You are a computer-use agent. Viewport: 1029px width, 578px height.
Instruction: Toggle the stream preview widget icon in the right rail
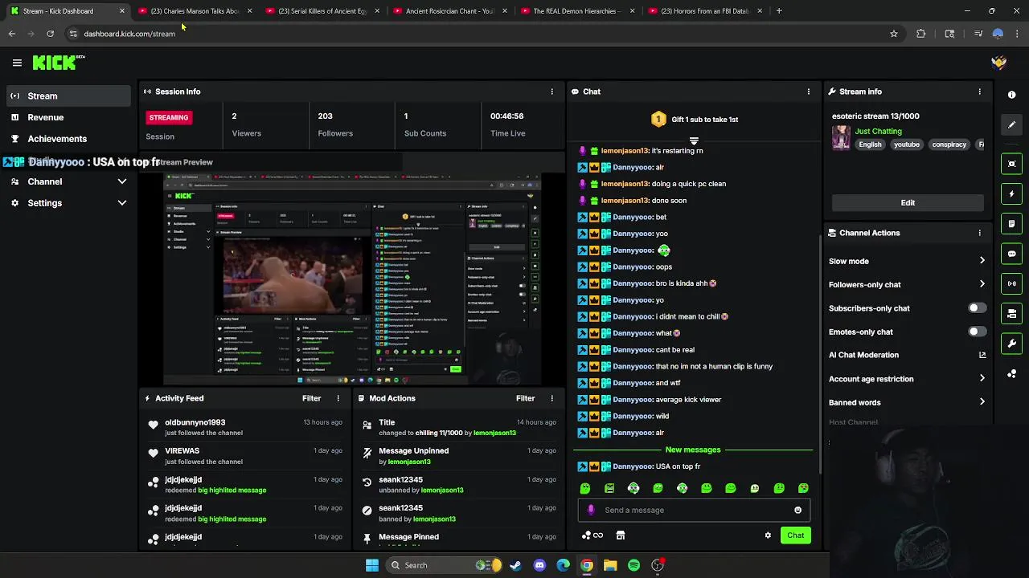click(x=1011, y=164)
